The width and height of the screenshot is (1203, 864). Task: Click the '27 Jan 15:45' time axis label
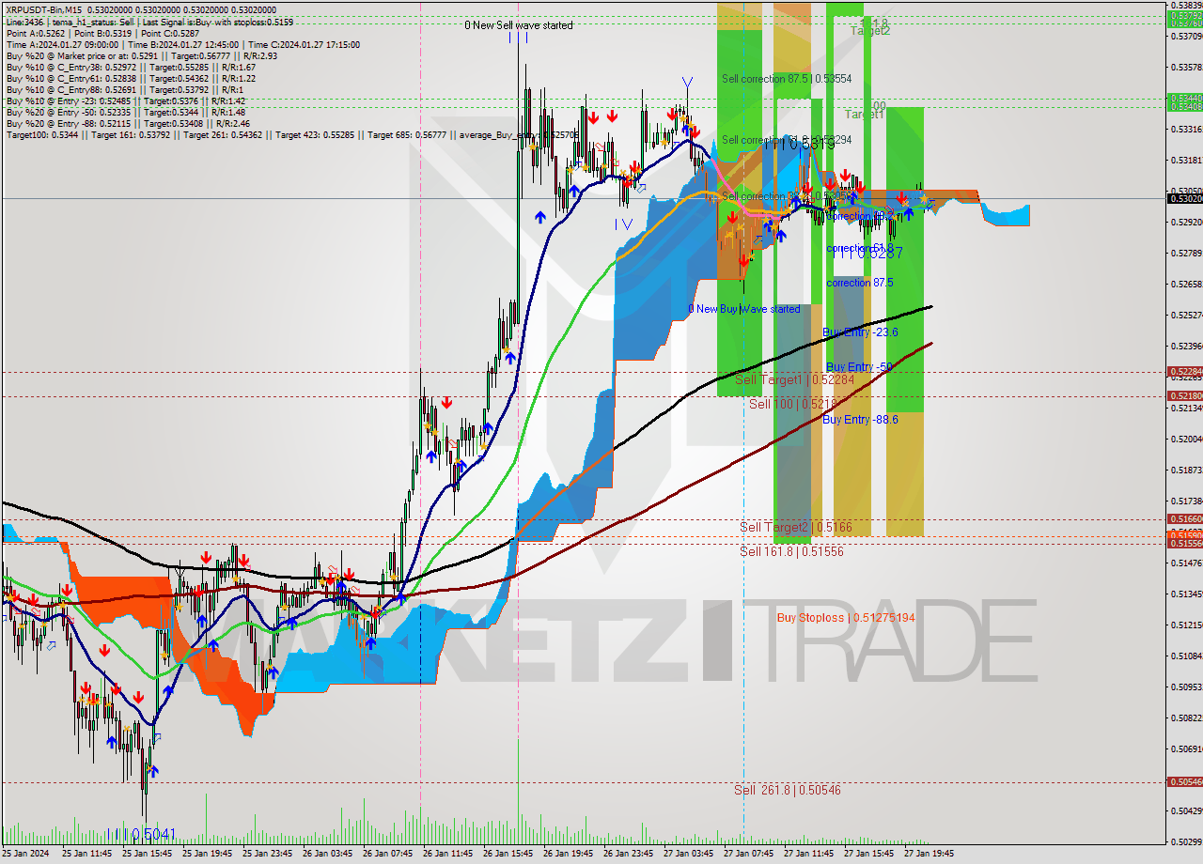pos(869,855)
